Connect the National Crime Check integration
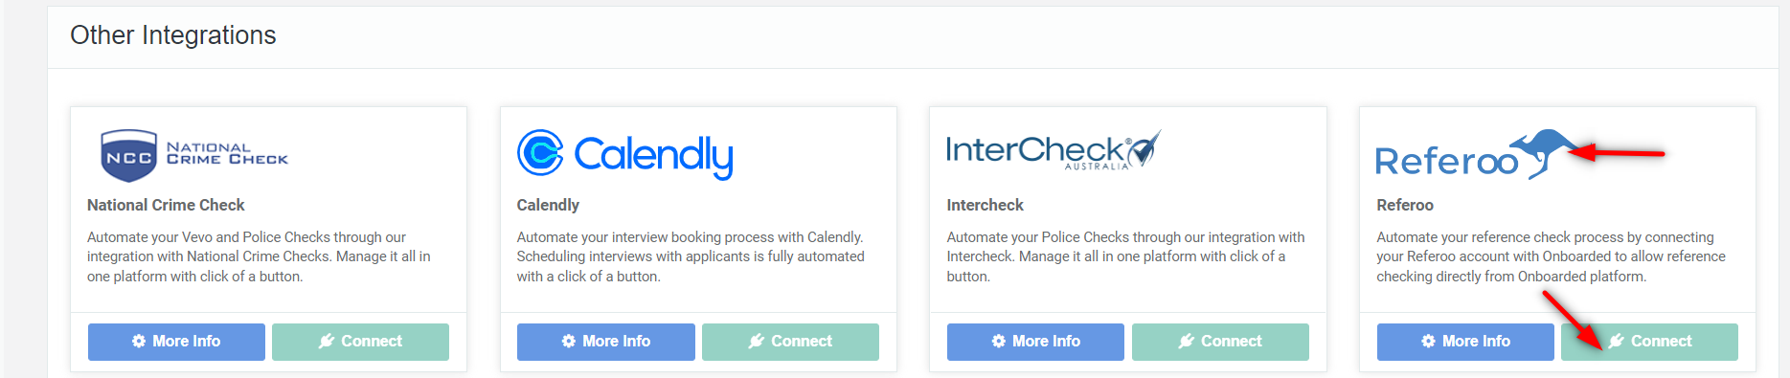 [360, 342]
